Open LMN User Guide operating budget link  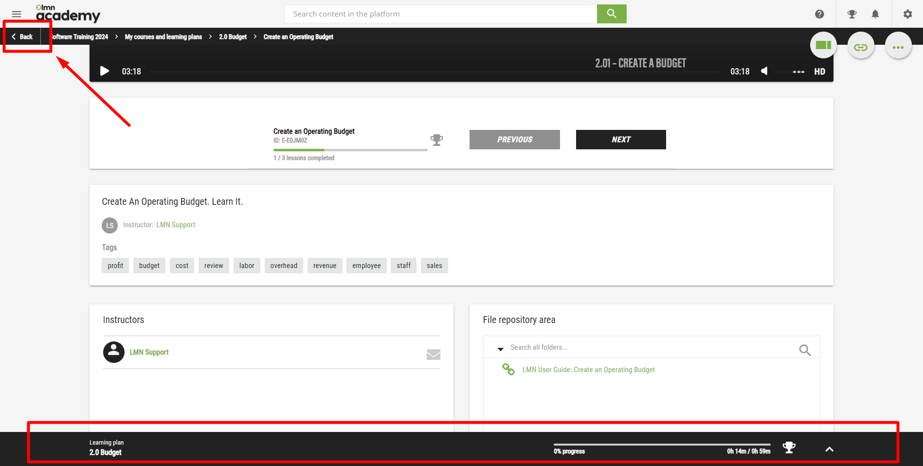pos(588,370)
